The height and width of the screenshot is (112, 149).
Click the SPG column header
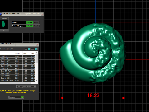coord(33,53)
